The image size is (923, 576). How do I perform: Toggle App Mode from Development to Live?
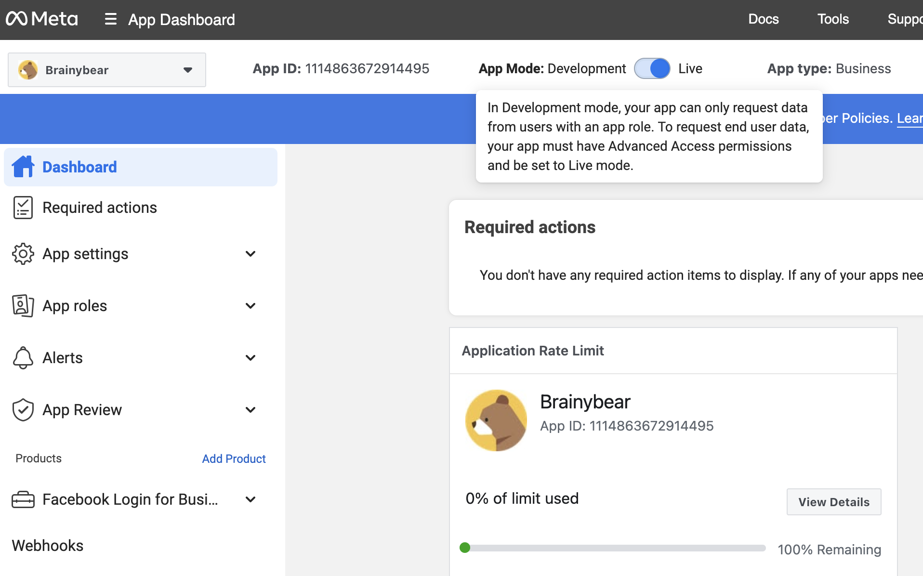[x=652, y=68]
